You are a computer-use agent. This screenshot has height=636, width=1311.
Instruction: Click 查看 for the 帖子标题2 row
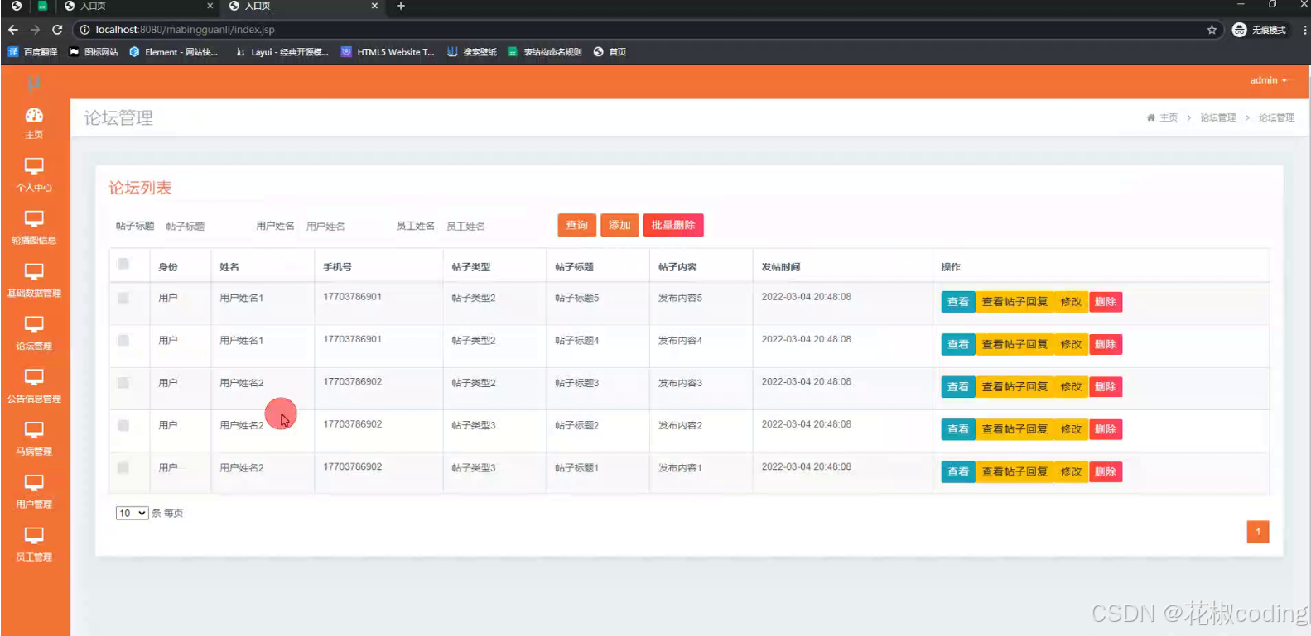958,429
